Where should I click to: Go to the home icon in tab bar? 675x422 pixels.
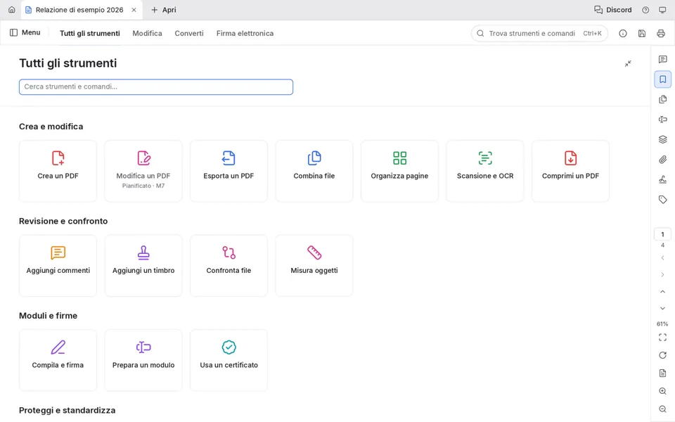click(x=12, y=9)
